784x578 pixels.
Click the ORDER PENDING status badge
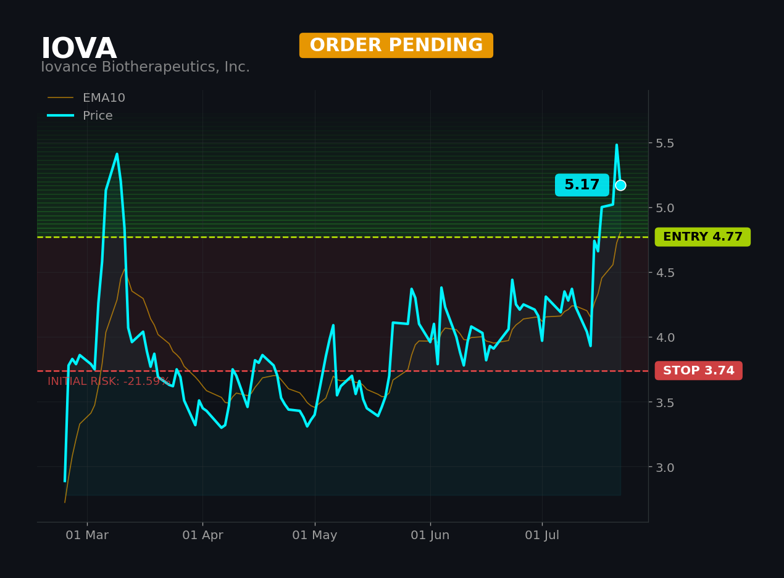click(396, 46)
